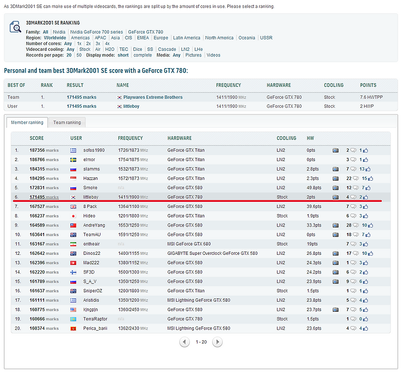This screenshot has height=372, width=402.
Task: Click comment bubble icon for elmor
Action: (x=353, y=160)
